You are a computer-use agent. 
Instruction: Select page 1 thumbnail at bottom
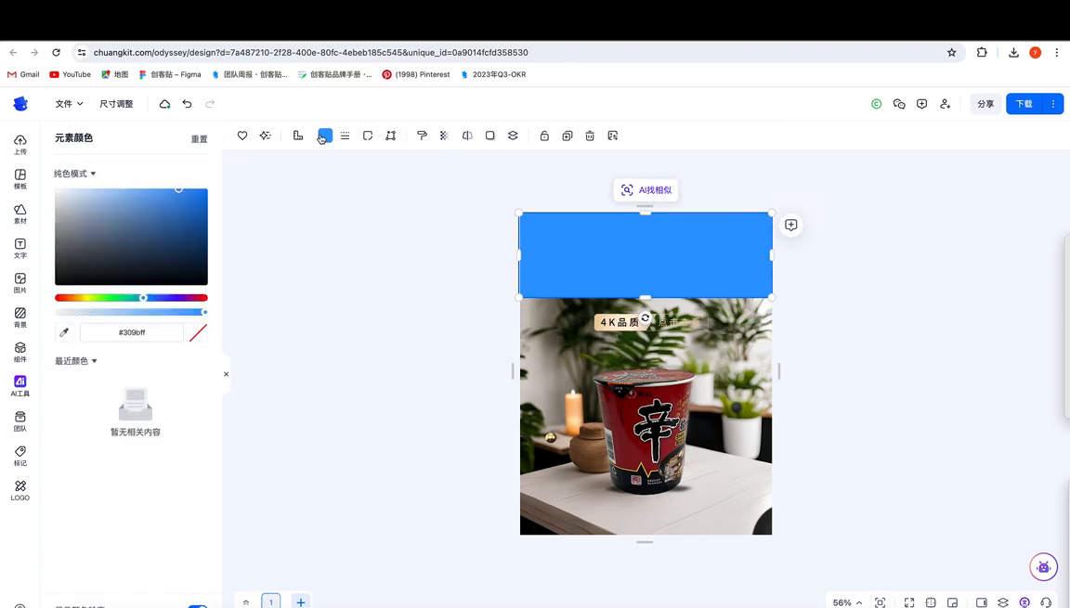pos(271,602)
